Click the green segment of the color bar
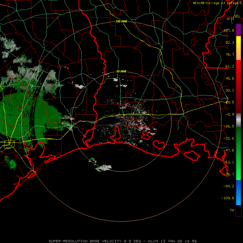Viewport: 243px width, 243px height. pyautogui.click(x=238, y=153)
